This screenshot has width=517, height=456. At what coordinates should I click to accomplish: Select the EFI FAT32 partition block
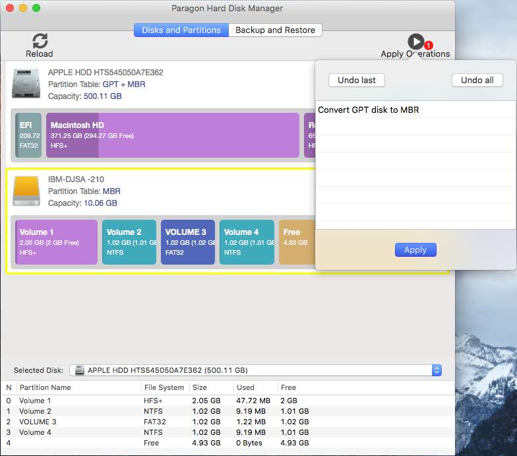click(28, 135)
